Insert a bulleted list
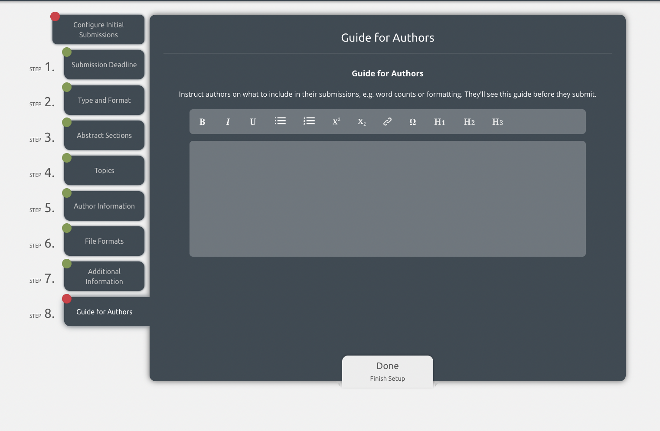This screenshot has height=431, width=660. point(280,121)
